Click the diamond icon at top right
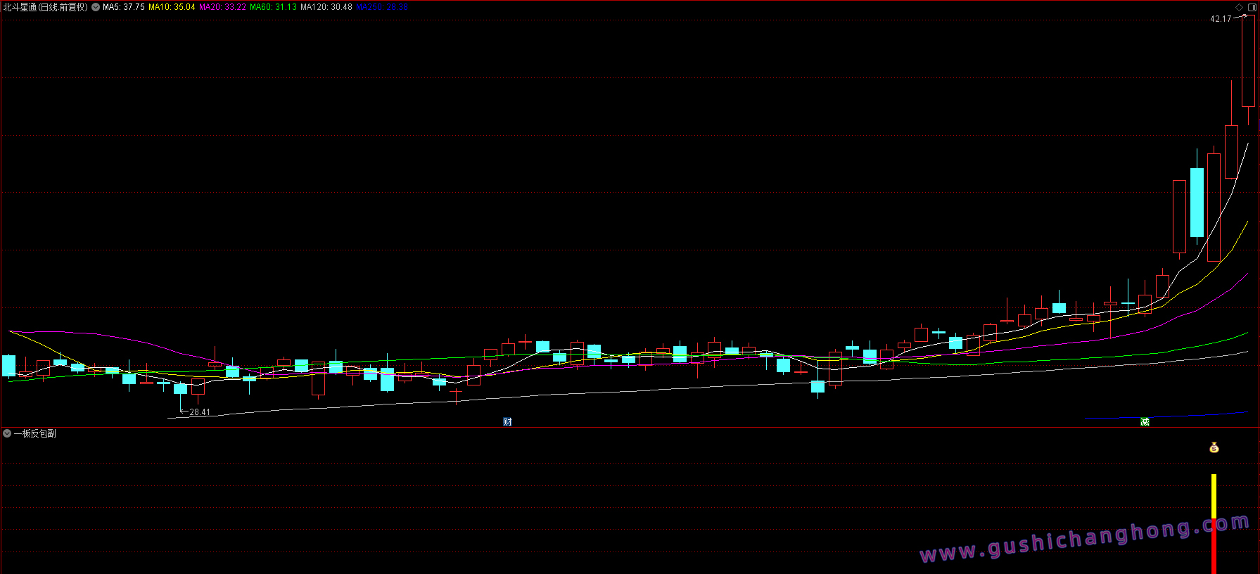This screenshot has width=1260, height=574. 1239,7
